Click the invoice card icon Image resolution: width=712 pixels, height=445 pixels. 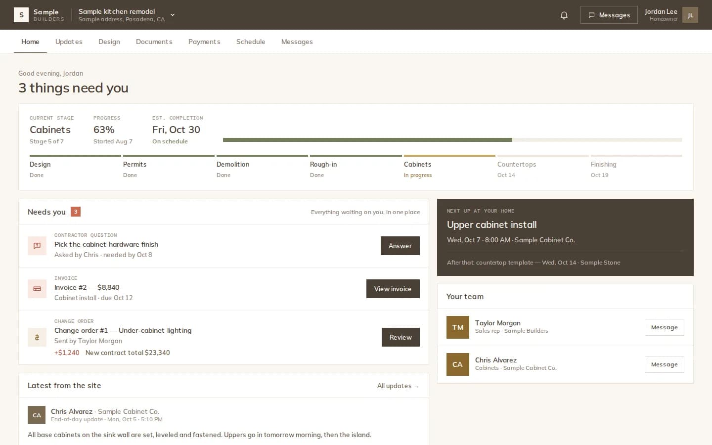(37, 289)
